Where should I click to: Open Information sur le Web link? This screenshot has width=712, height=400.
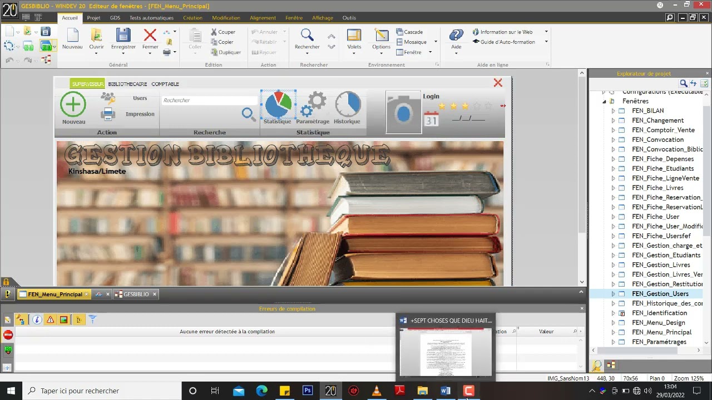click(x=503, y=32)
